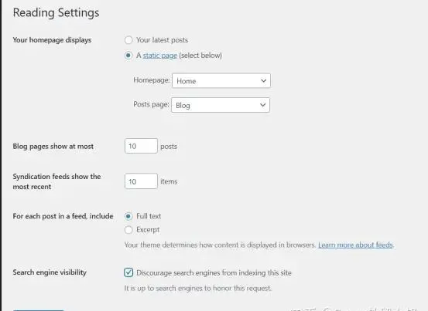This screenshot has height=311, width=428.
Task: Click the 'Your homepage displays' row label
Action: point(52,40)
